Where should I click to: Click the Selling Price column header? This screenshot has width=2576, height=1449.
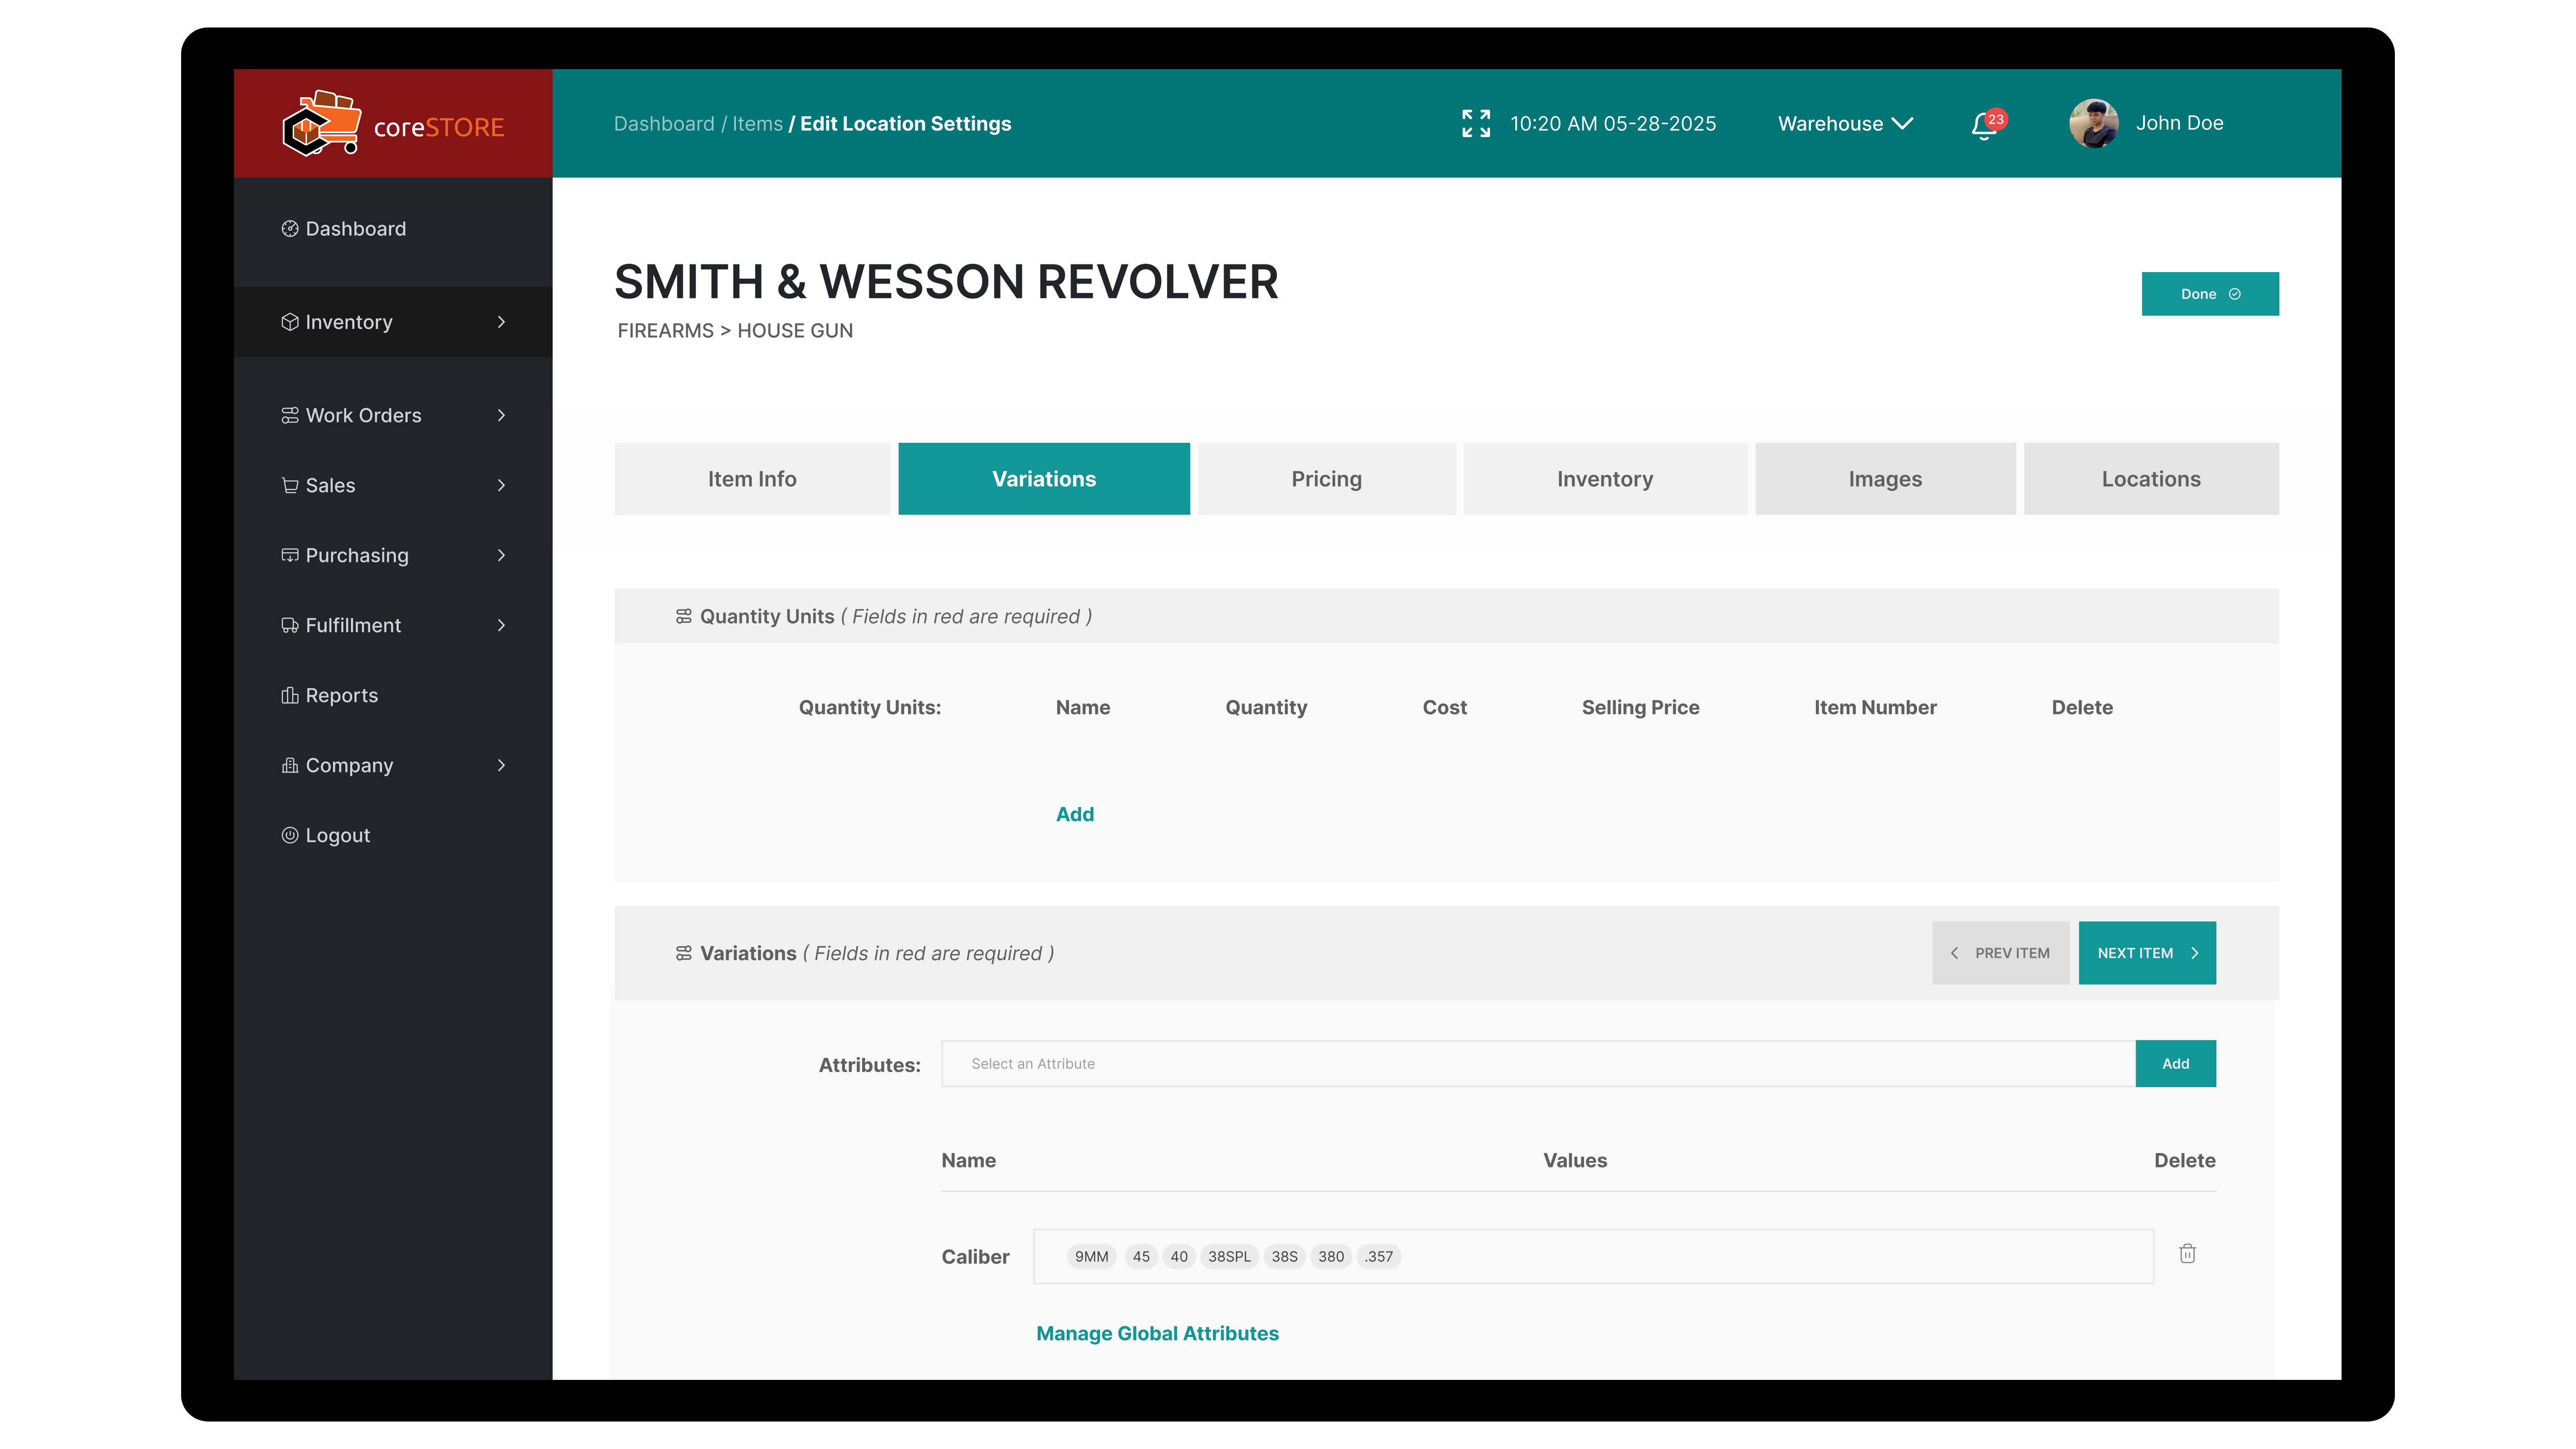click(1640, 708)
